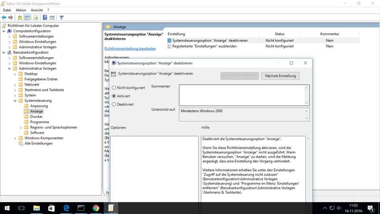Viewport: 380px width, 214px height.
Task: Launch Chrome from the taskbar
Action: pyautogui.click(x=96, y=208)
